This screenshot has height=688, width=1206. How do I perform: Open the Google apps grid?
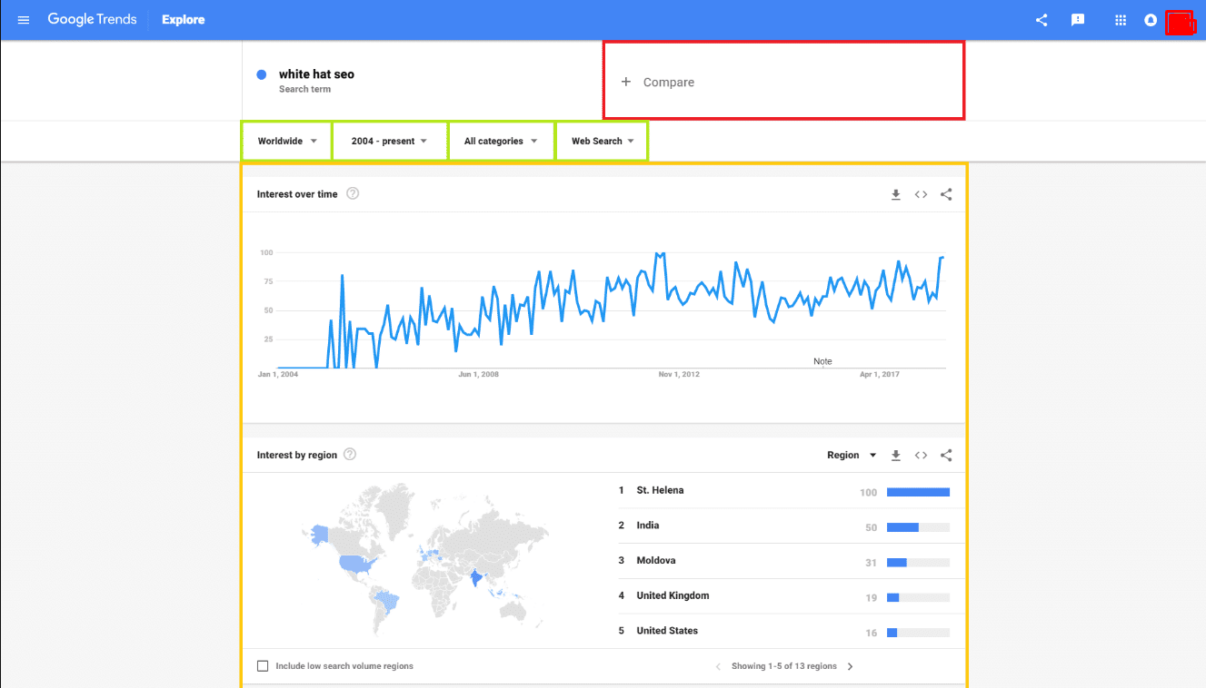1121,20
